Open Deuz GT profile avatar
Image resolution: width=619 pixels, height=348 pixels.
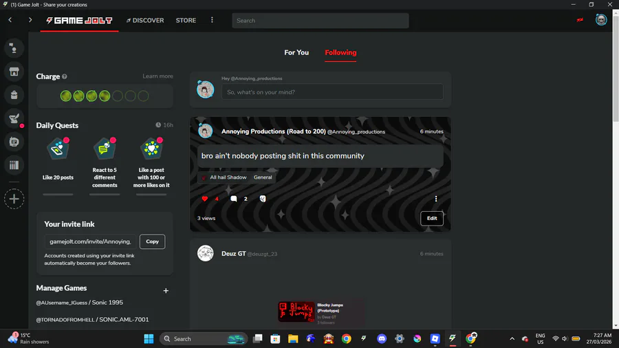(x=205, y=253)
